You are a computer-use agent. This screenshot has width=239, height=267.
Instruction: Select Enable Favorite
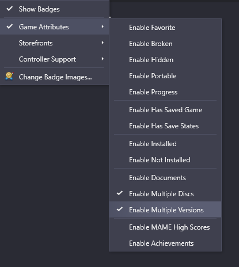165,28
